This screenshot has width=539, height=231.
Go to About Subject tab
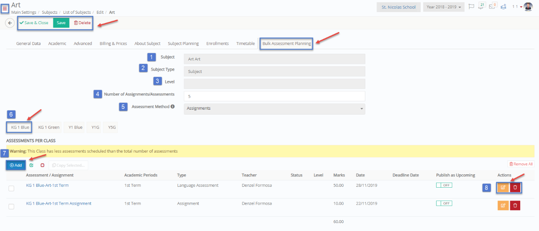coord(147,43)
